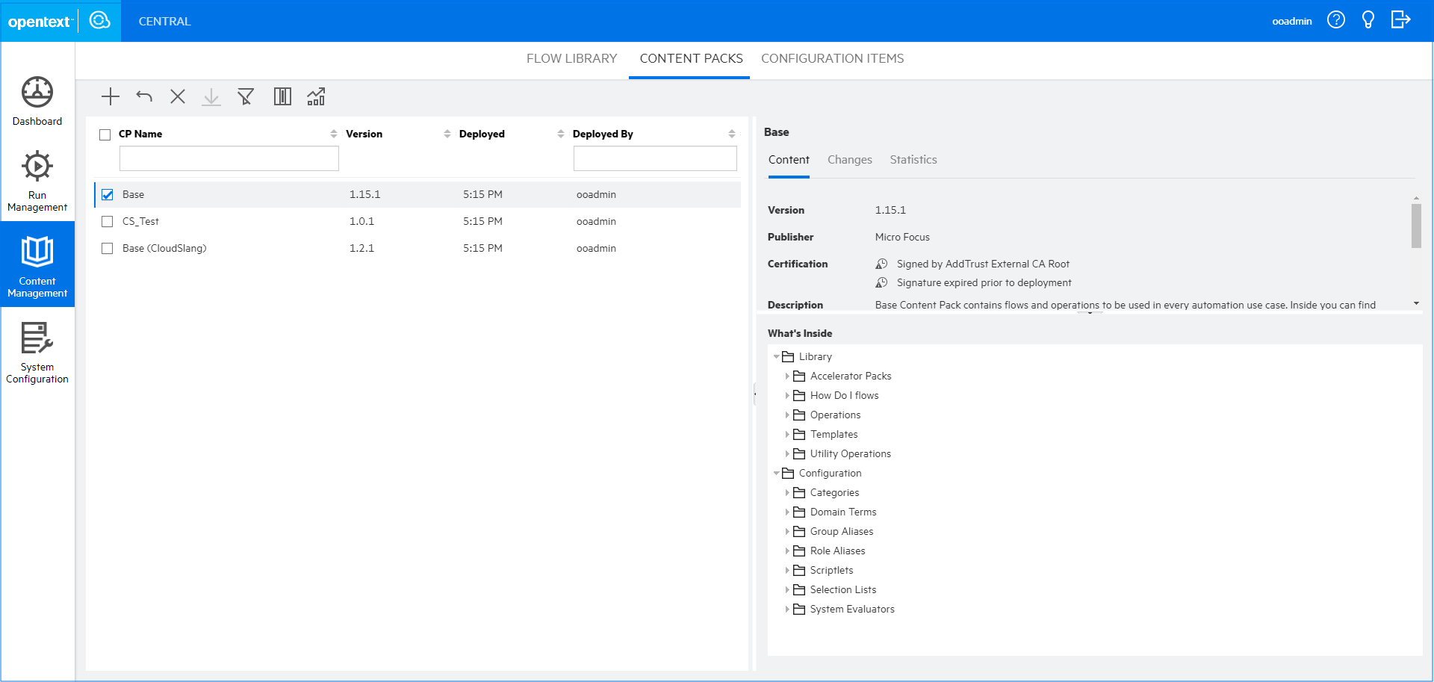Sort the table by Version column

pos(447,134)
